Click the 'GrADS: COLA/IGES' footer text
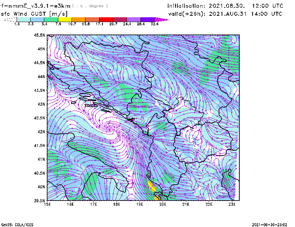295x227 pixels. pyautogui.click(x=17, y=225)
